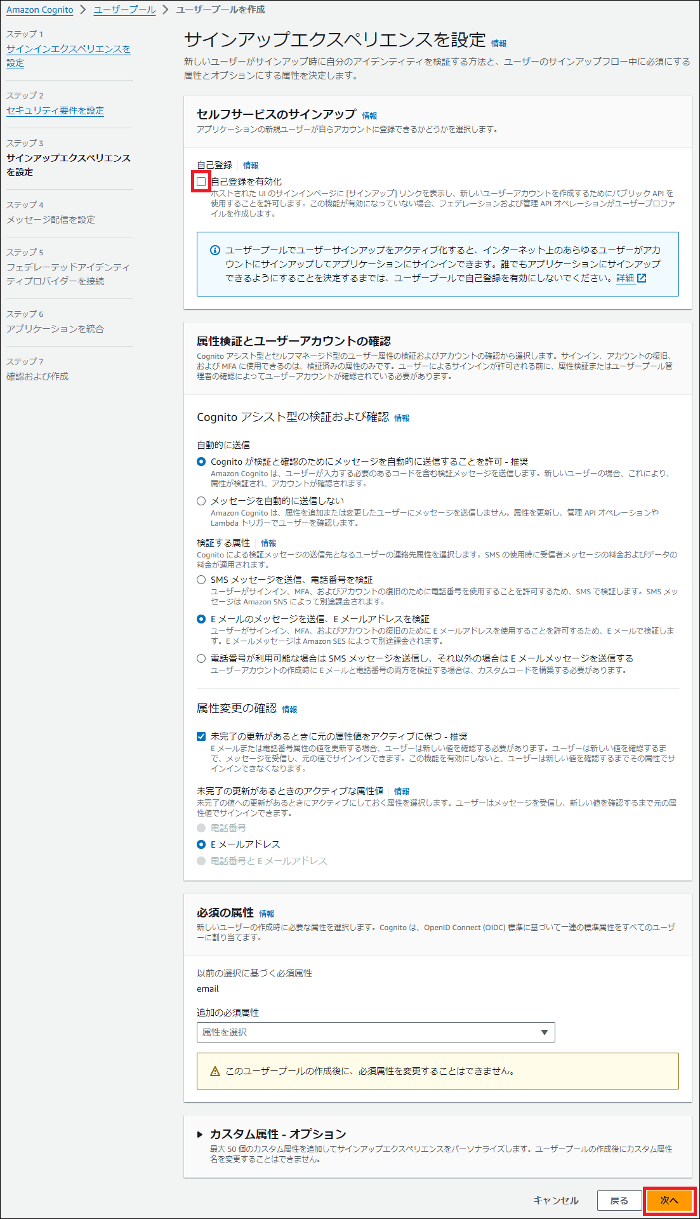
Task: Open 情報 beside セルフサービスのサインアップ
Action: (x=369, y=116)
